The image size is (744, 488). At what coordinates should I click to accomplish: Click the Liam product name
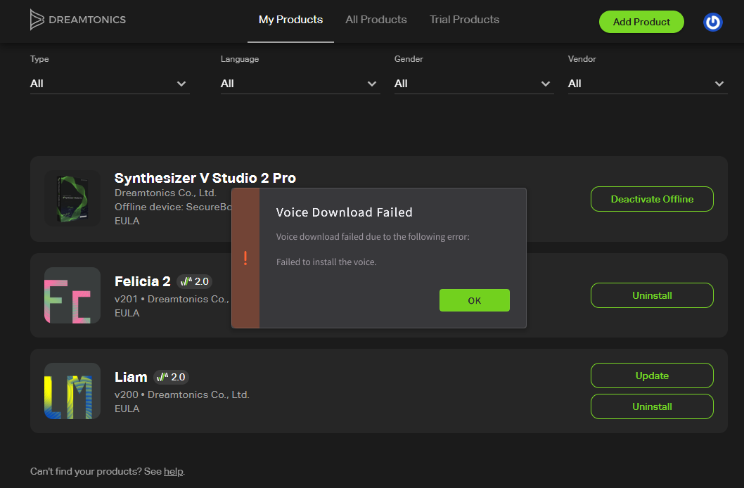point(131,377)
